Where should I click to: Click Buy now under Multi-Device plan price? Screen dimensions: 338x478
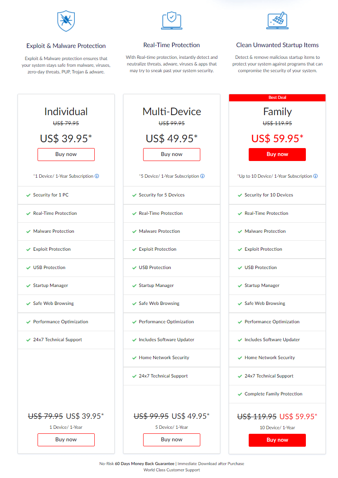[172, 154]
